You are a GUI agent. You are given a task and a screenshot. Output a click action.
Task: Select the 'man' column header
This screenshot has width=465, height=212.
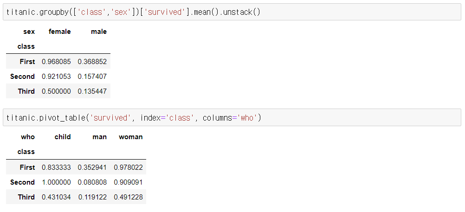[x=100, y=137]
